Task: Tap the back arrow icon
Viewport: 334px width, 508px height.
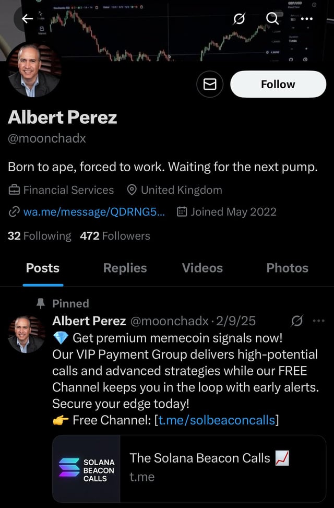Action: (28, 19)
